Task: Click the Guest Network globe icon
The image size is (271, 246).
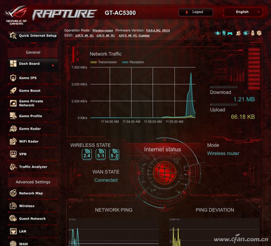Action: (x=13, y=218)
